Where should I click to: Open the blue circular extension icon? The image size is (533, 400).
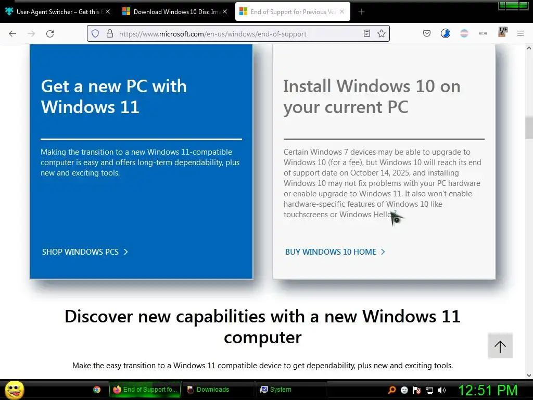click(446, 33)
